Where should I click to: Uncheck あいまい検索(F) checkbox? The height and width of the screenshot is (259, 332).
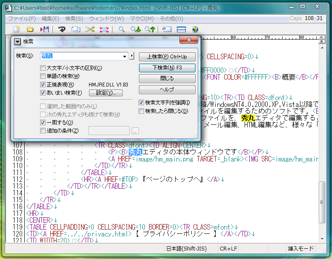point(43,93)
